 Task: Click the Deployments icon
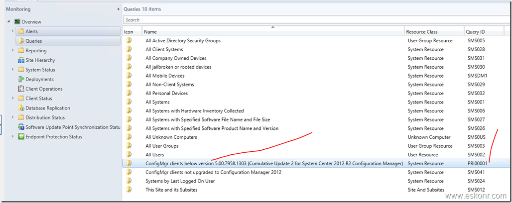(21, 79)
